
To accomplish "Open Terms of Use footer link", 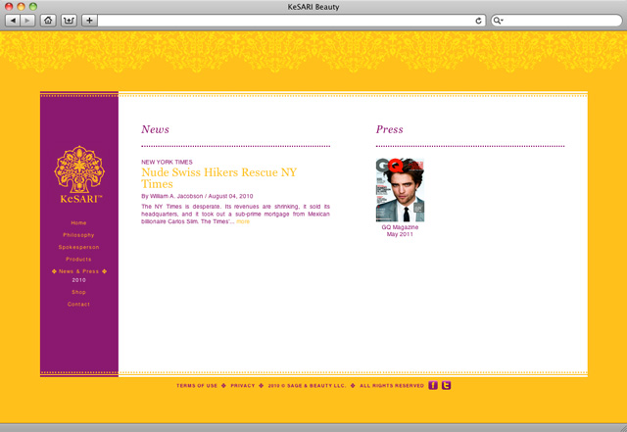I will click(197, 386).
